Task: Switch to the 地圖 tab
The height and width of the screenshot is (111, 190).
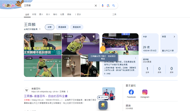Action: 62,14
